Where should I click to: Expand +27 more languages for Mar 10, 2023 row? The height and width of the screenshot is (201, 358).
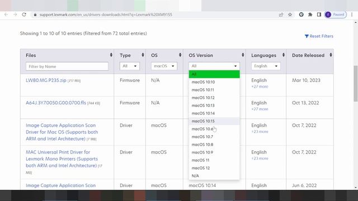tap(260, 87)
